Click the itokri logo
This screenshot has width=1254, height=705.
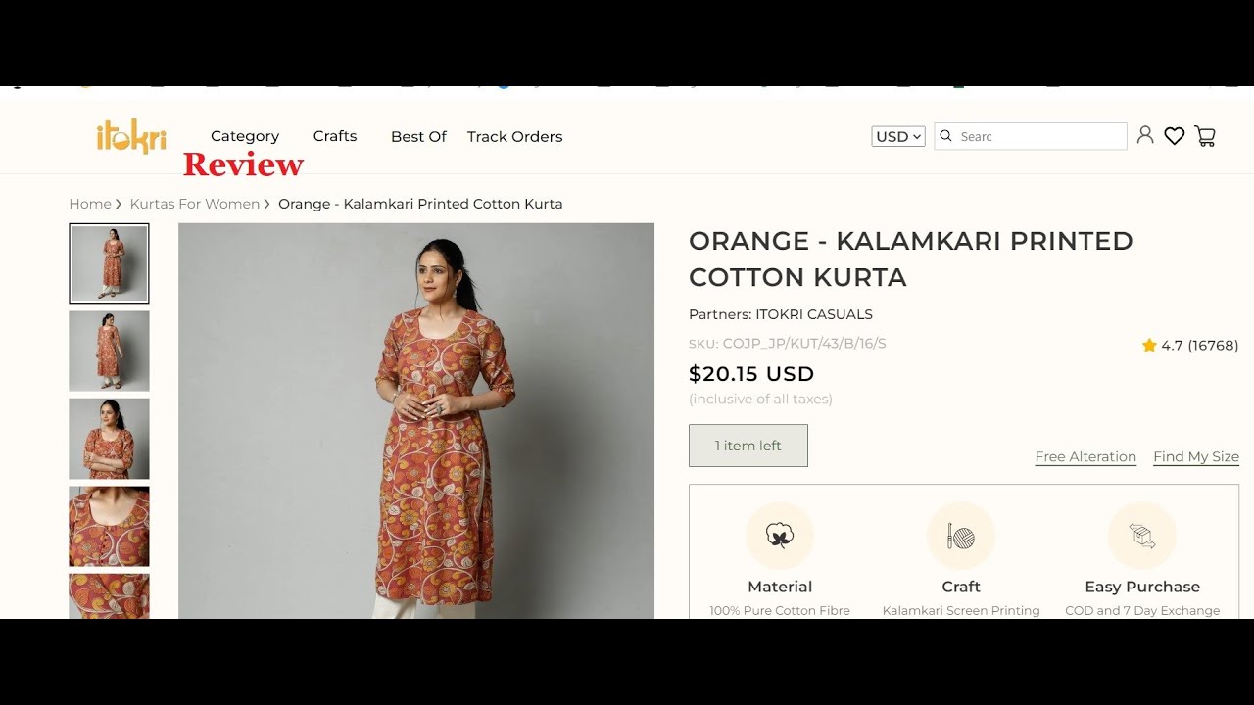pos(131,136)
